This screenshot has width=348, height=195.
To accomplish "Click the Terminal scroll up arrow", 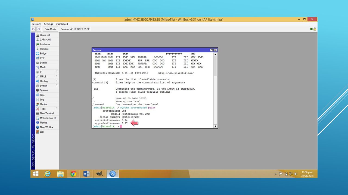I will [215, 54].
